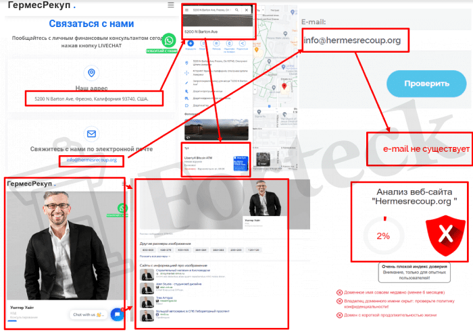This screenshot has width=473, height=336.
Task: Click the address row pin icon in Maps details
Action: tap(186, 63)
